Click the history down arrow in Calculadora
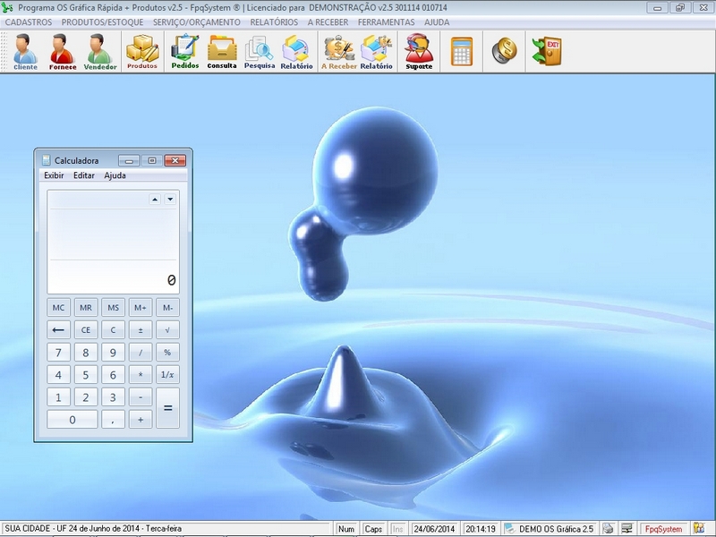Image resolution: width=716 pixels, height=537 pixels. pos(170,199)
